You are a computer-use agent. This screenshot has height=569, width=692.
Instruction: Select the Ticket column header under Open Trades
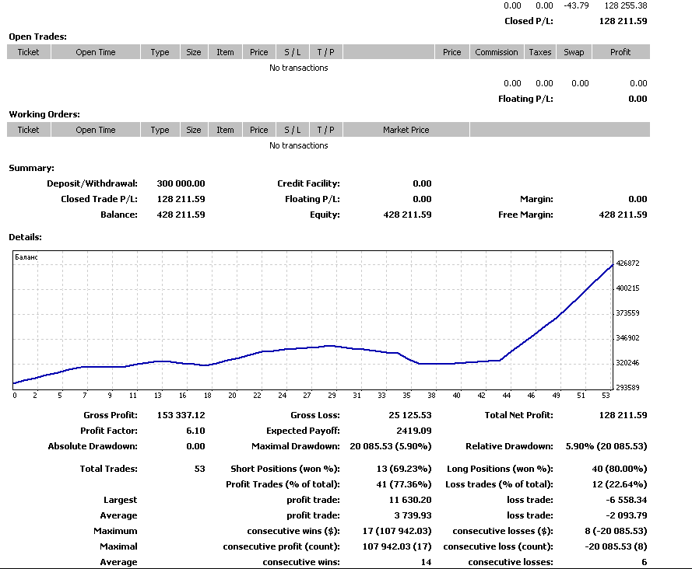tap(29, 52)
